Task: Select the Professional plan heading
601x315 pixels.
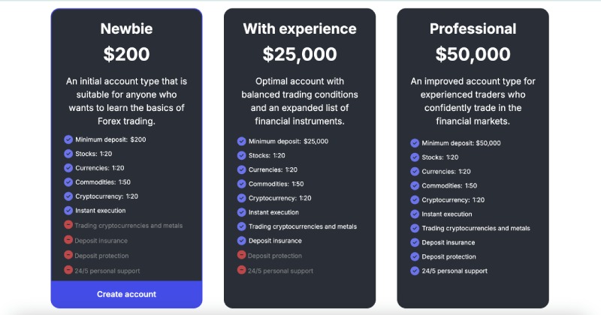Action: pyautogui.click(x=473, y=28)
